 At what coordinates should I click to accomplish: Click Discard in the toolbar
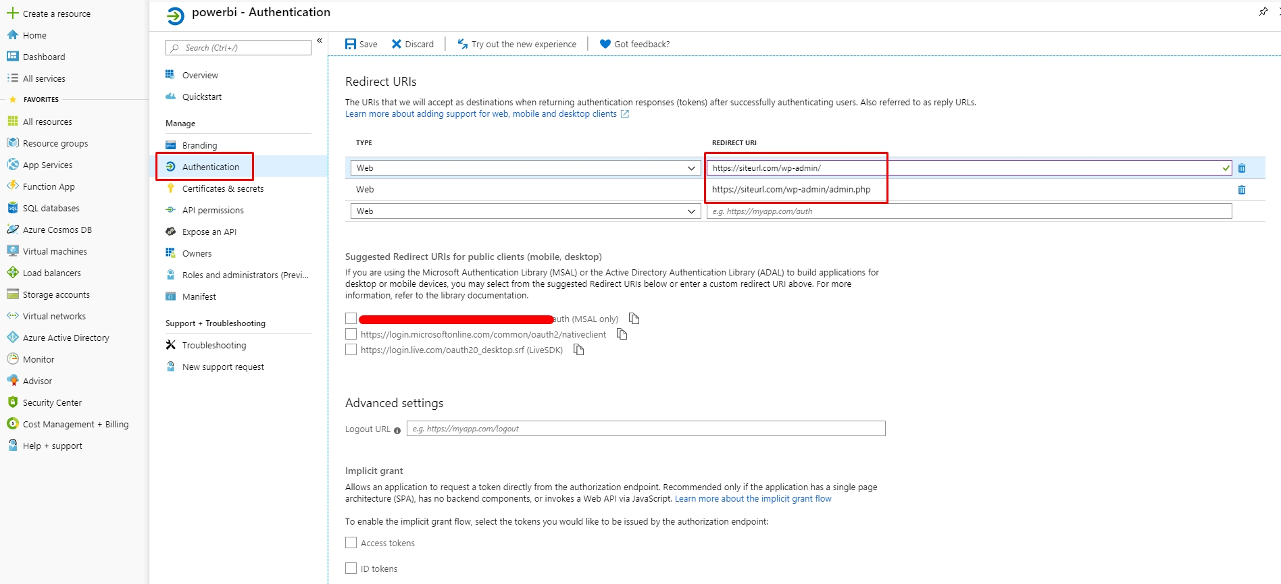(413, 44)
